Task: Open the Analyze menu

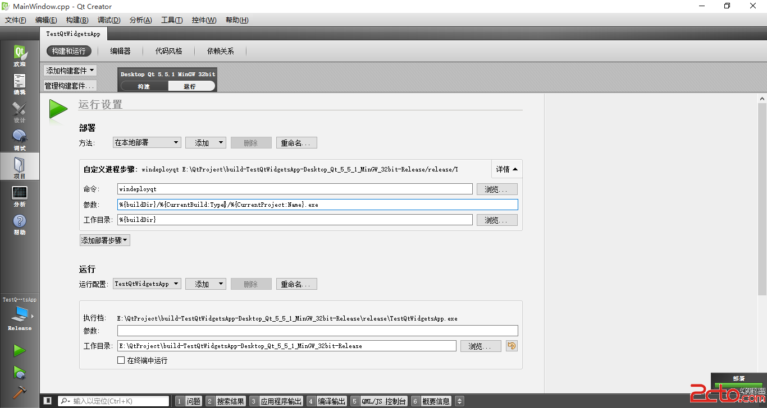Action: 140,20
